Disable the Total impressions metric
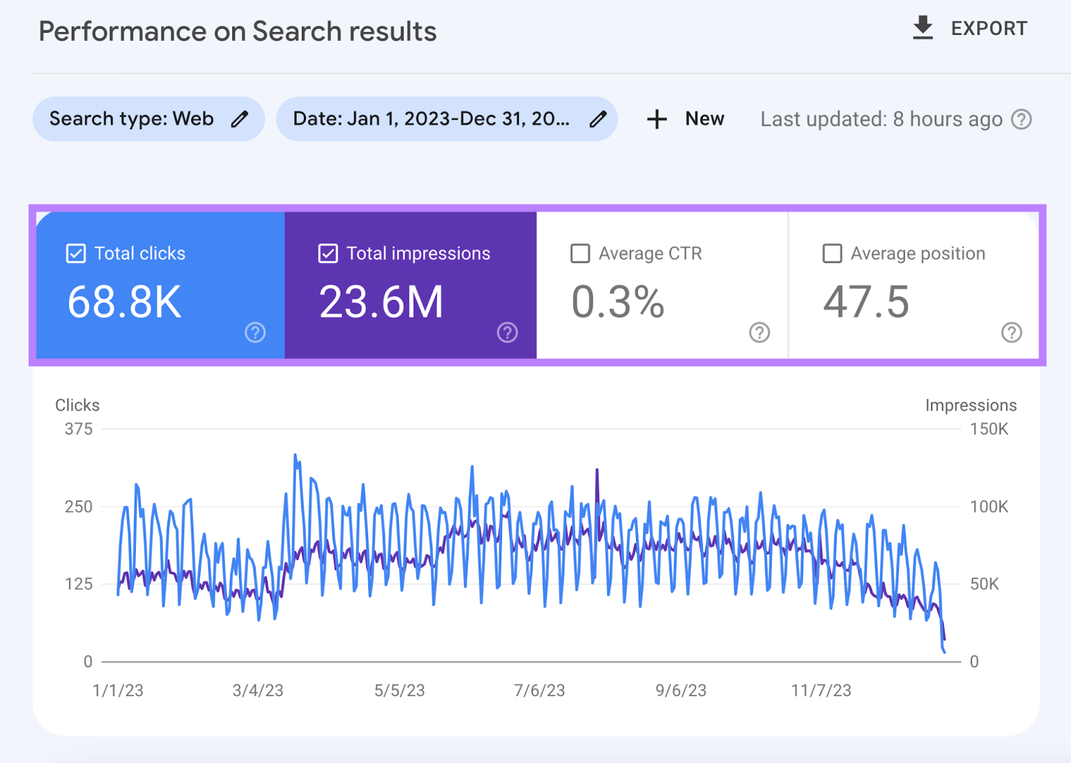Image resolution: width=1071 pixels, height=763 pixels. point(327,253)
